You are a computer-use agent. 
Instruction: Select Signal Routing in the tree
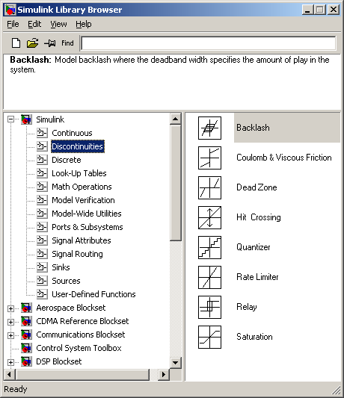pos(77,254)
